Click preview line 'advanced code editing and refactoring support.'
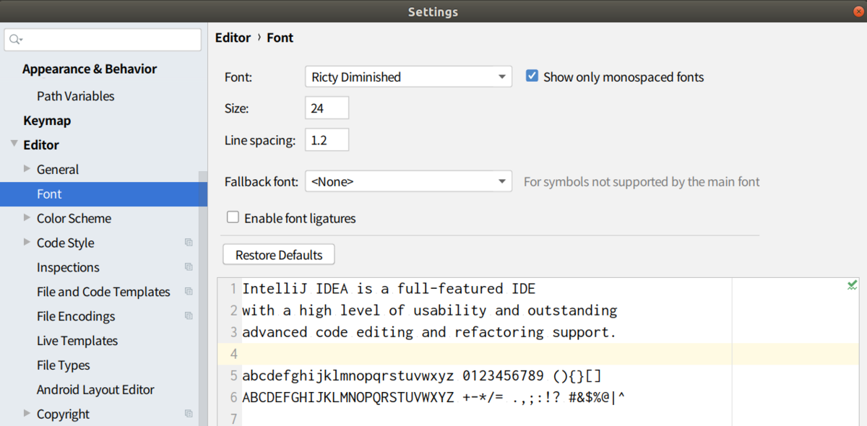Viewport: 867px width, 426px height. 429,332
